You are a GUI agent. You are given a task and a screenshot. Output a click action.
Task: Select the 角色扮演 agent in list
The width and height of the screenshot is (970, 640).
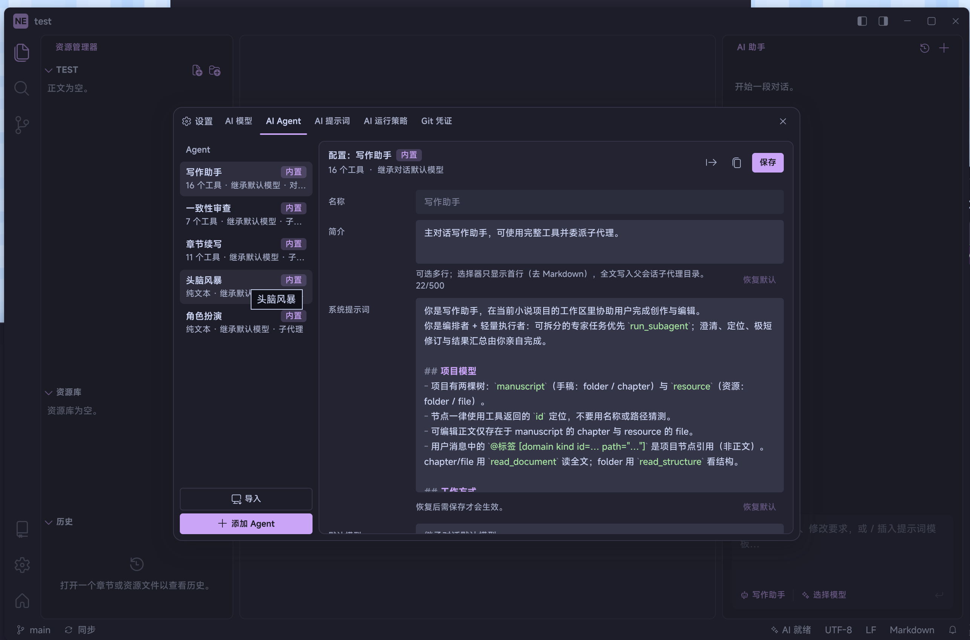246,322
